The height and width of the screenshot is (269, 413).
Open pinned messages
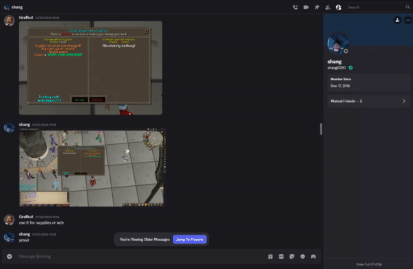tap(317, 8)
